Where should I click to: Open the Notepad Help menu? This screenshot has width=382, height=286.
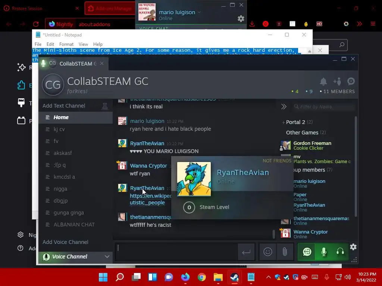point(98,44)
